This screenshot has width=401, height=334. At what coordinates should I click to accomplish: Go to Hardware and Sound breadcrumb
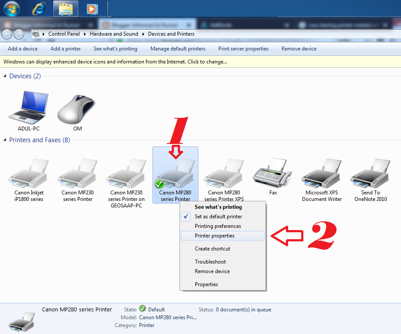click(114, 34)
